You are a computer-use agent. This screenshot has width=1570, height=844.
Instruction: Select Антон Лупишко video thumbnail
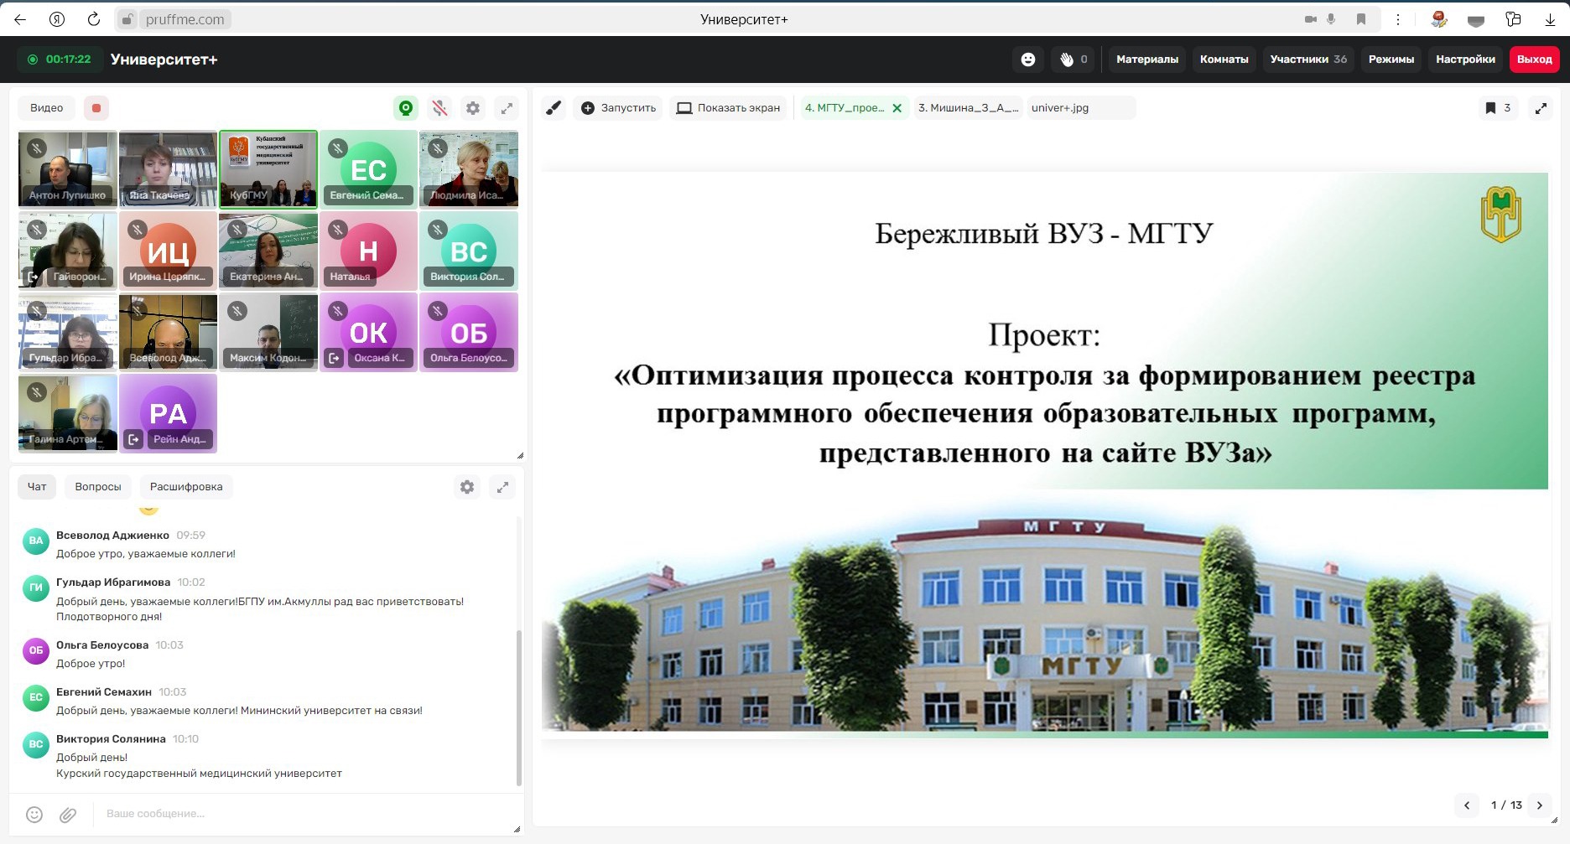click(68, 169)
